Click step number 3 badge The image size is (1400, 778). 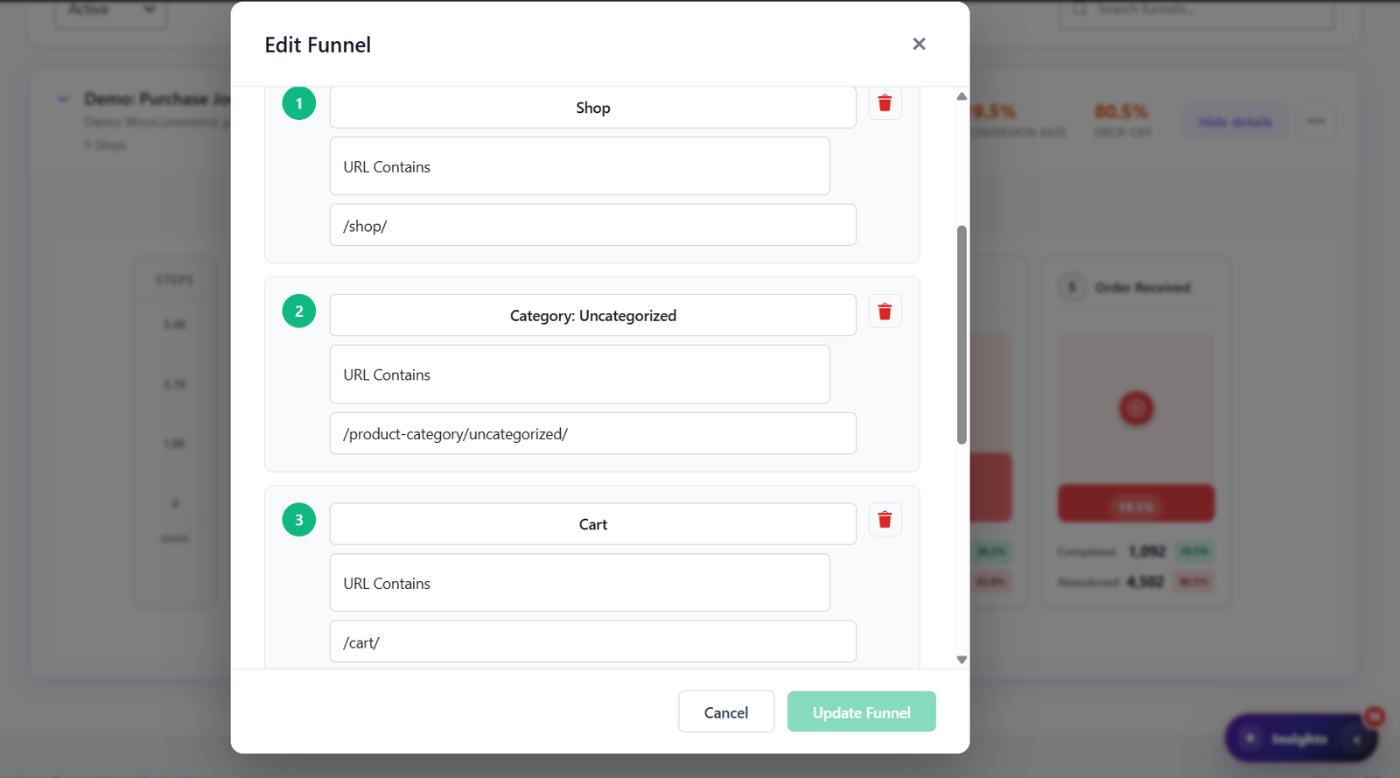(299, 520)
